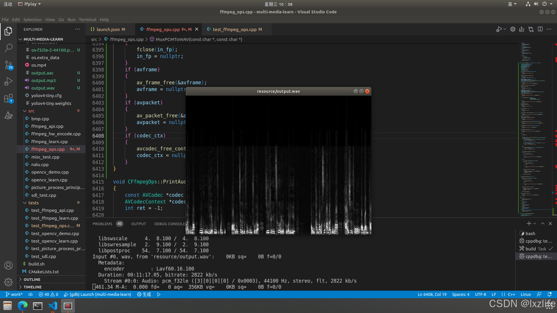The width and height of the screenshot is (557, 313).
Task: Click the work* git branch in the status bar
Action: click(x=14, y=294)
